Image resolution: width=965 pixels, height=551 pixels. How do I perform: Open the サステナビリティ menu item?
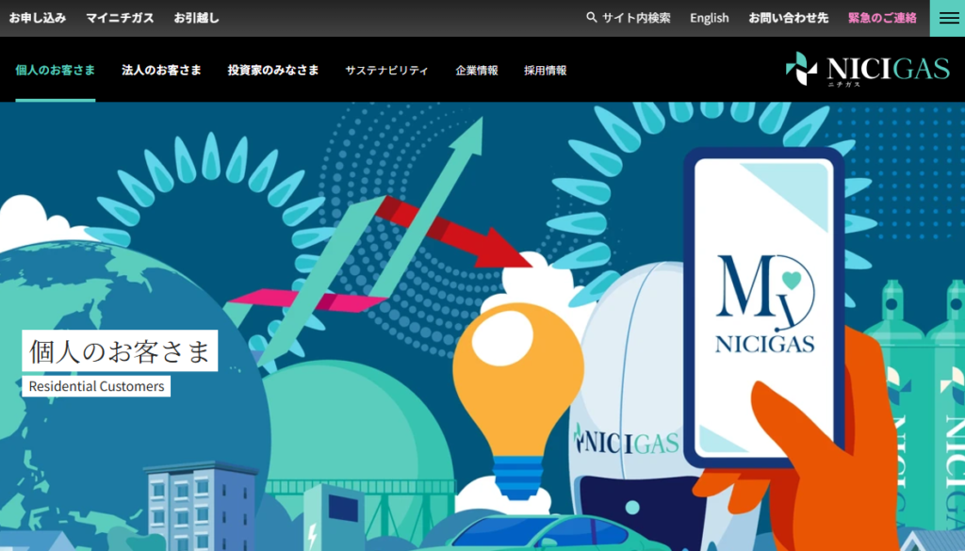(x=386, y=70)
